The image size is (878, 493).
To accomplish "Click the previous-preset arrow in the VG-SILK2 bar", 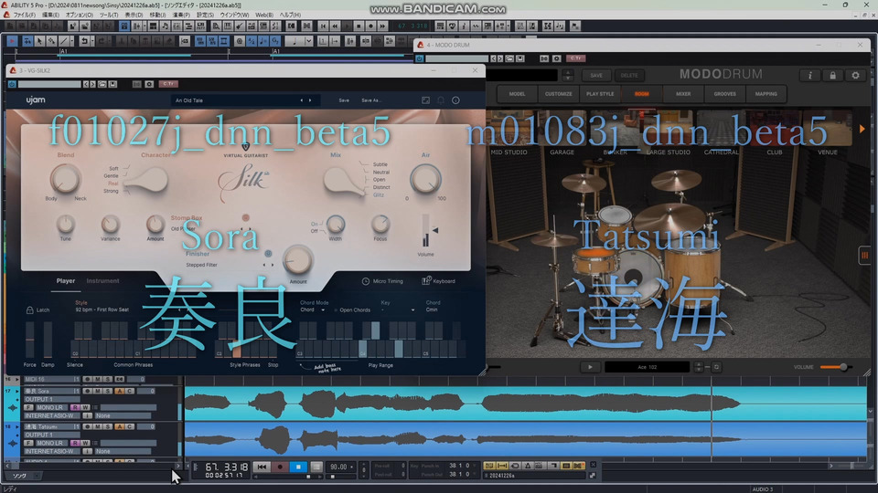I will [x=86, y=84].
